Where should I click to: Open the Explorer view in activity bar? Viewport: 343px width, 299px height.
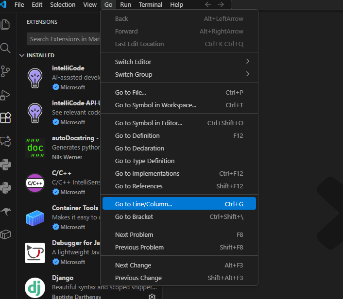(5, 24)
